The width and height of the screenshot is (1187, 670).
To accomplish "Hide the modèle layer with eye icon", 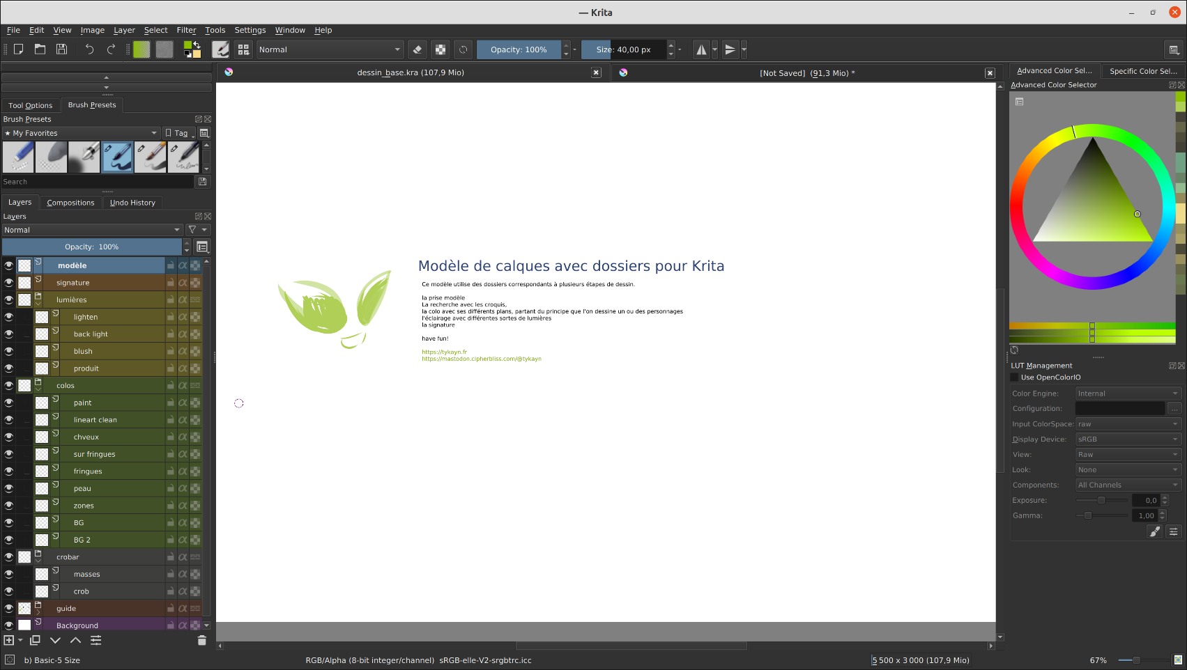I will pos(9,265).
